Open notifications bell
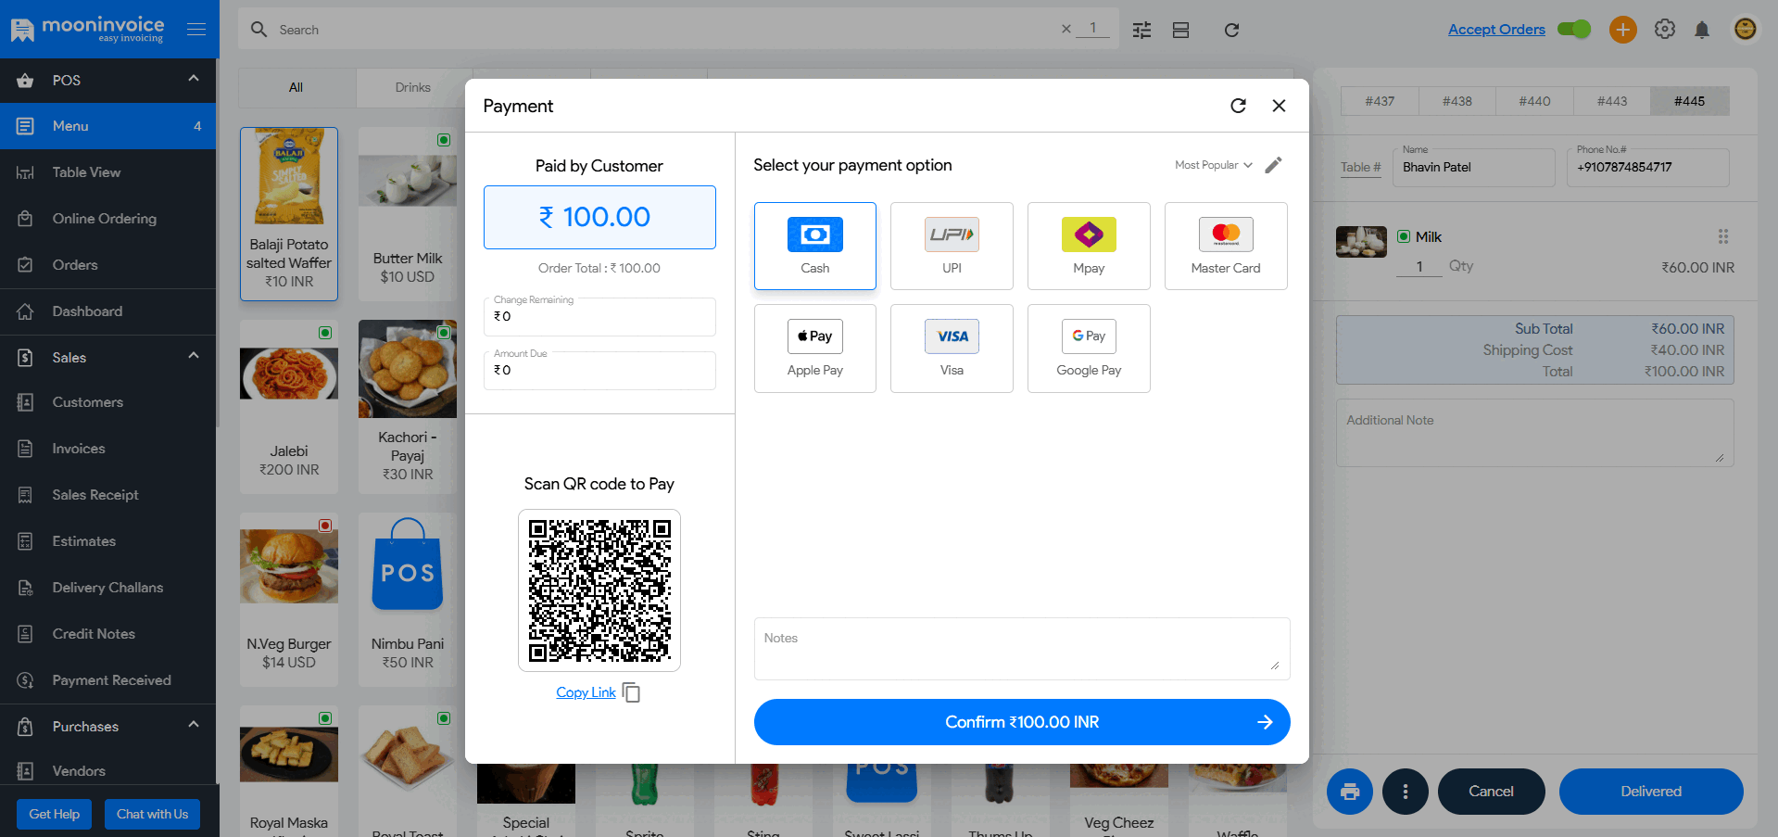The height and width of the screenshot is (837, 1778). click(x=1702, y=30)
